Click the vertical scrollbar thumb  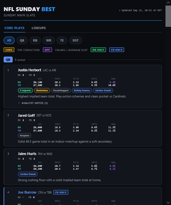point(168,16)
